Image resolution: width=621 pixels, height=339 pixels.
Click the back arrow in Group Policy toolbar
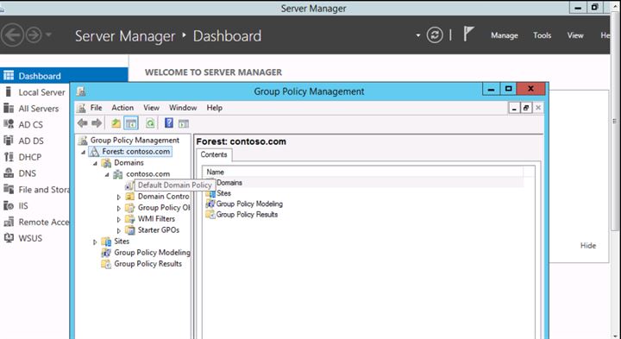83,123
